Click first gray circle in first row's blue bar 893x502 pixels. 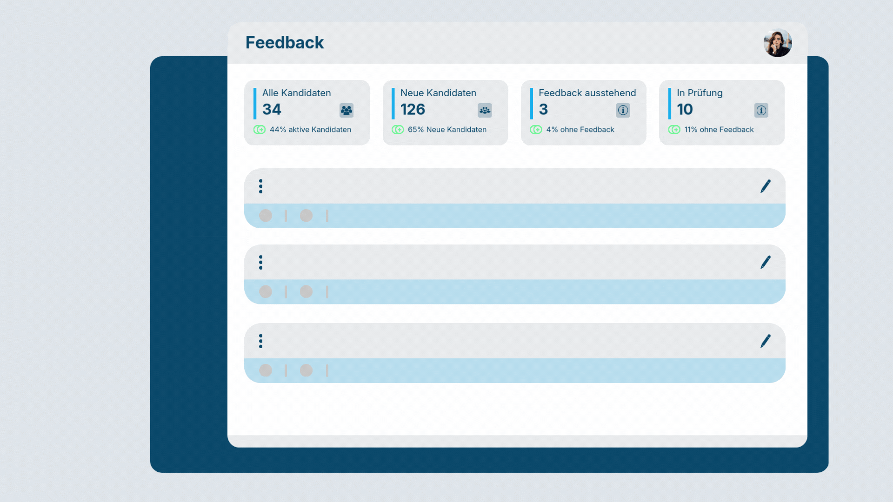click(x=266, y=216)
